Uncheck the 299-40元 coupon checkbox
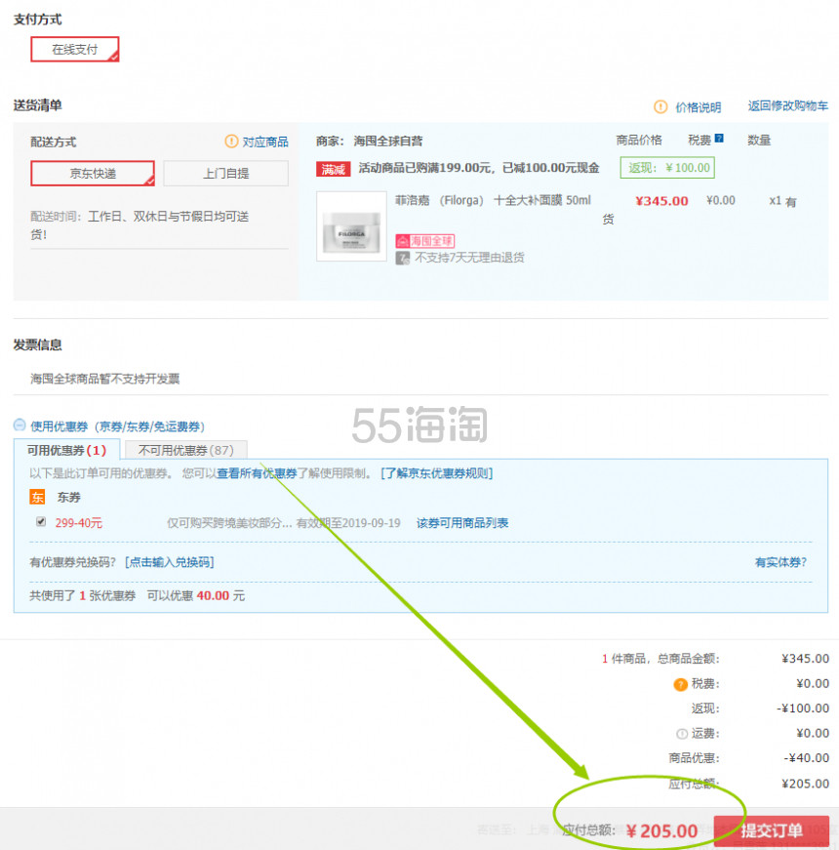839x850 pixels. (x=41, y=521)
